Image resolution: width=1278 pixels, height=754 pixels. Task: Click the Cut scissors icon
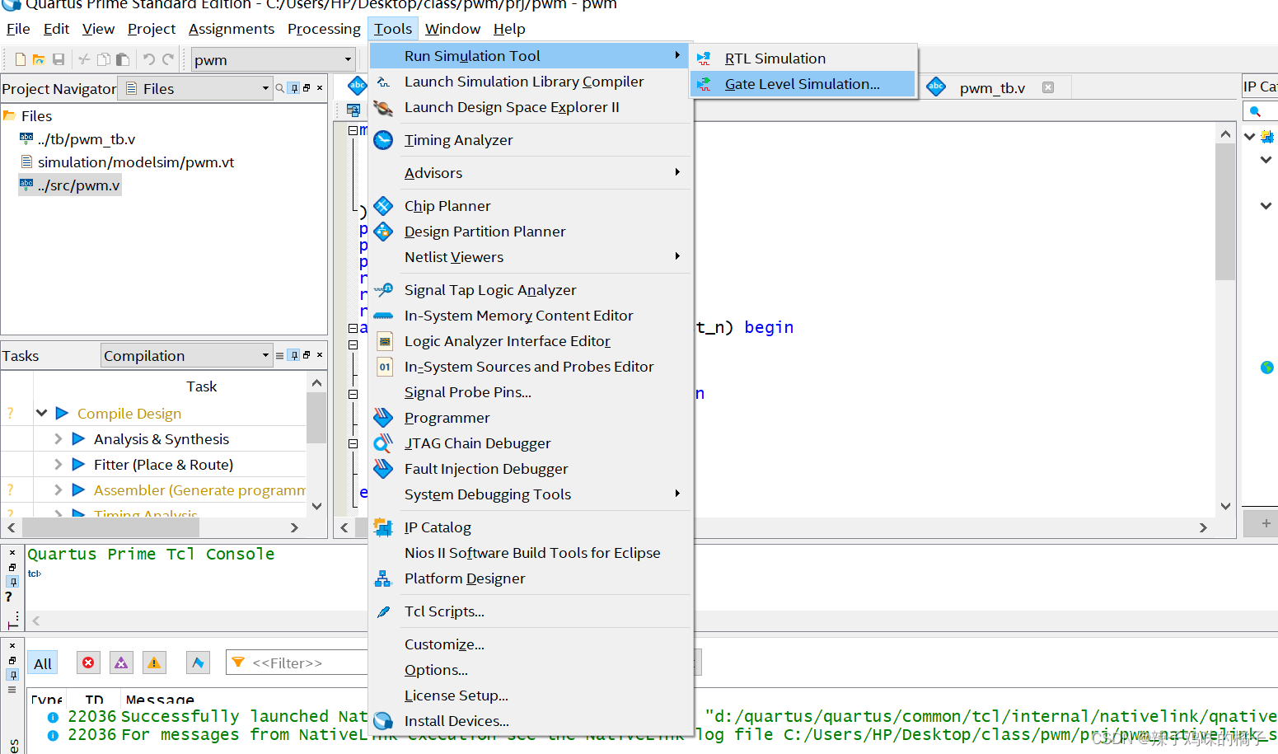tap(84, 59)
